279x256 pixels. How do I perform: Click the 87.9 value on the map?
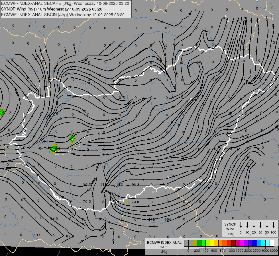70,236
